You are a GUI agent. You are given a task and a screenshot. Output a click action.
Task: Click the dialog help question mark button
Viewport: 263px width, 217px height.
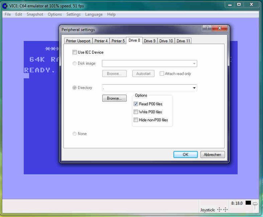click(207, 29)
